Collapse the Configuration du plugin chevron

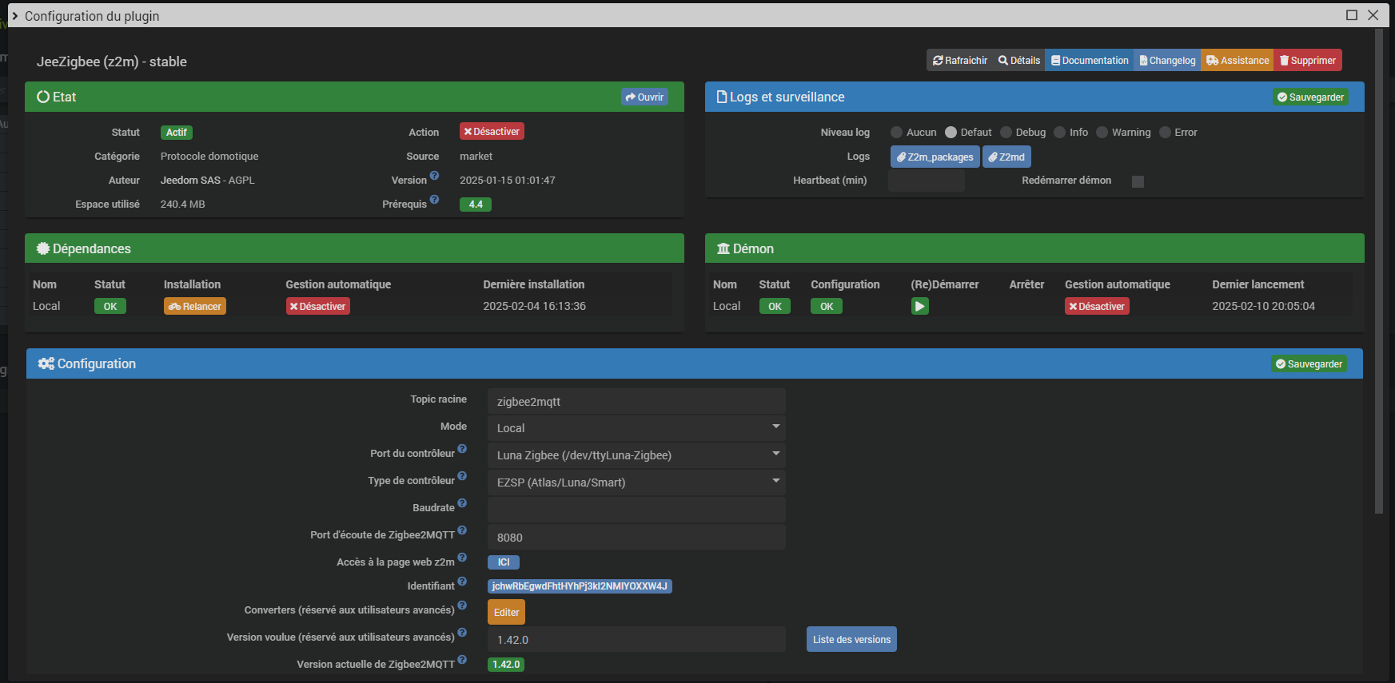(14, 16)
